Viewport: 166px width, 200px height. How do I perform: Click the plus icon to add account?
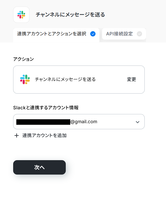pos(17,136)
